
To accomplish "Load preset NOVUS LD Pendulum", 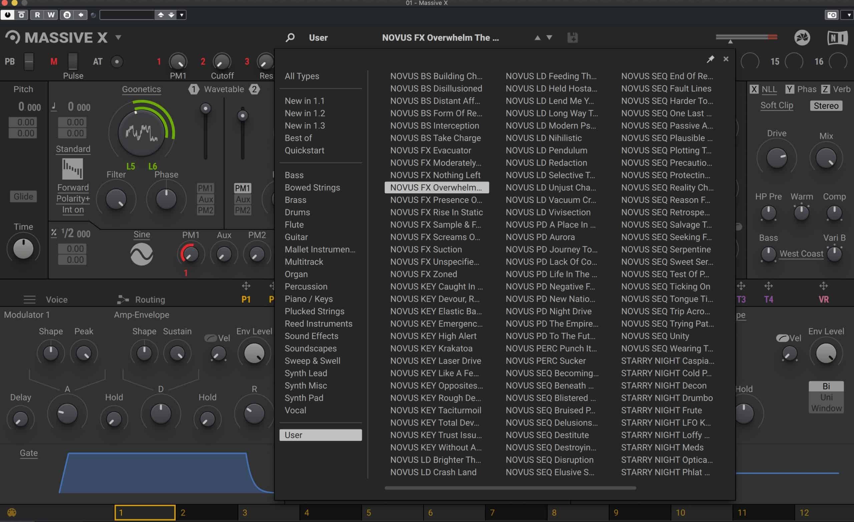I will (x=546, y=151).
